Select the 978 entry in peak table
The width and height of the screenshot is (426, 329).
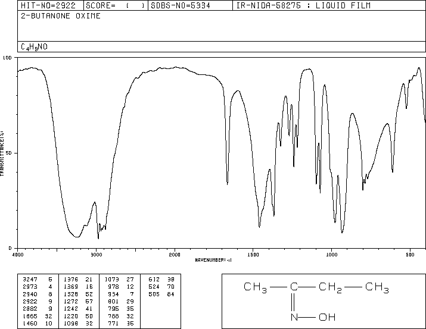click(x=120, y=287)
